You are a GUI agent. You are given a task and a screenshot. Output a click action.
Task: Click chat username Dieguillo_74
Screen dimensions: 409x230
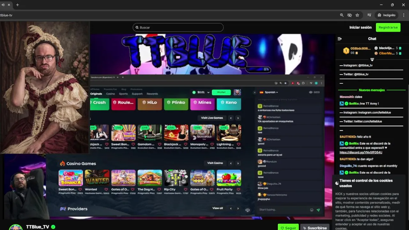point(348,166)
